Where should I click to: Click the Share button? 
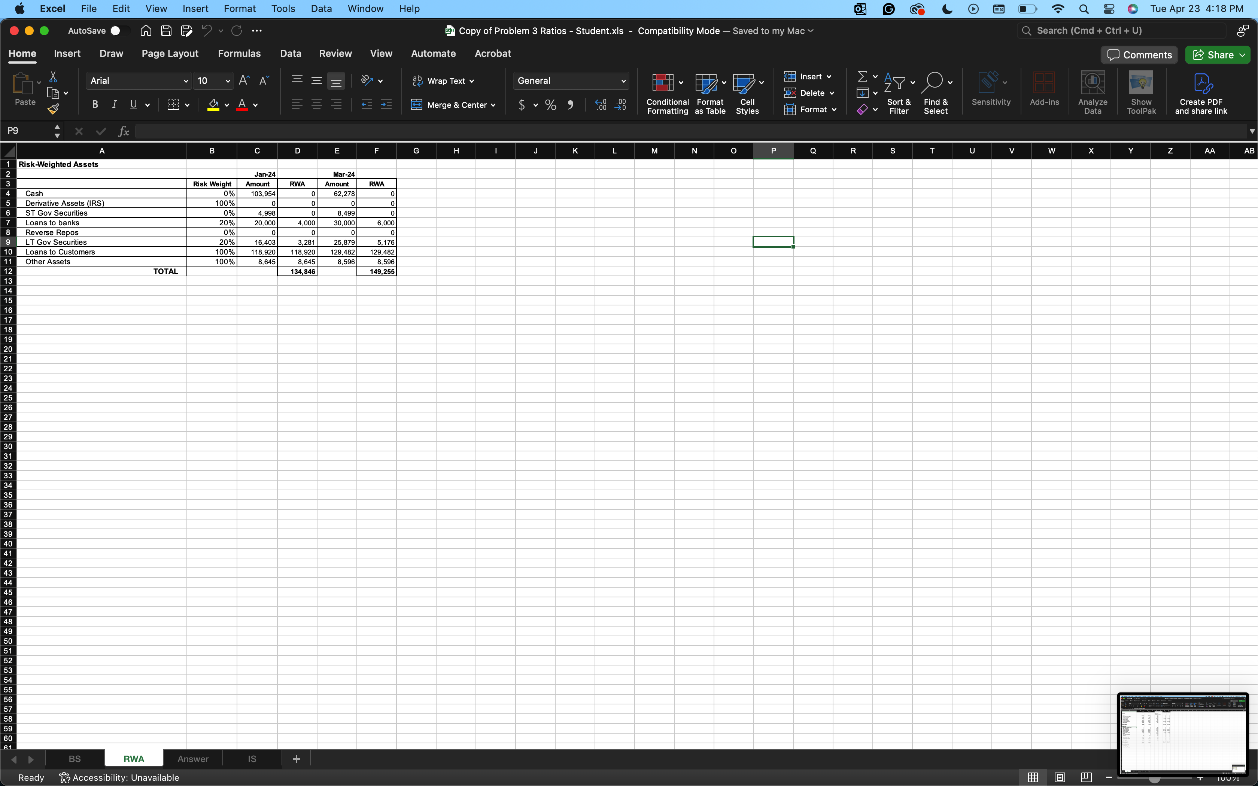[1218, 54]
